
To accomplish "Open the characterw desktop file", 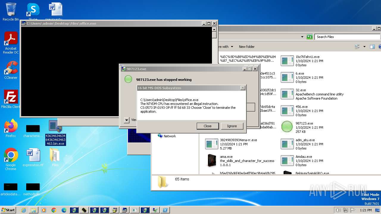I will tap(33, 131).
